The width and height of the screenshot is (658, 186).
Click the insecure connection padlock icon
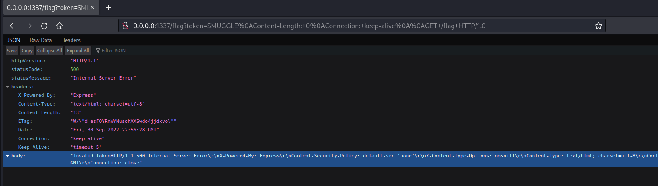(x=125, y=26)
